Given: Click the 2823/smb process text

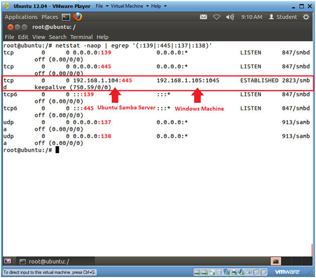Looking at the screenshot, I should 296,81.
